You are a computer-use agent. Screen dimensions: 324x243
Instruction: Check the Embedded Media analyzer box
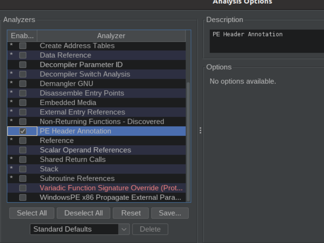(23, 103)
